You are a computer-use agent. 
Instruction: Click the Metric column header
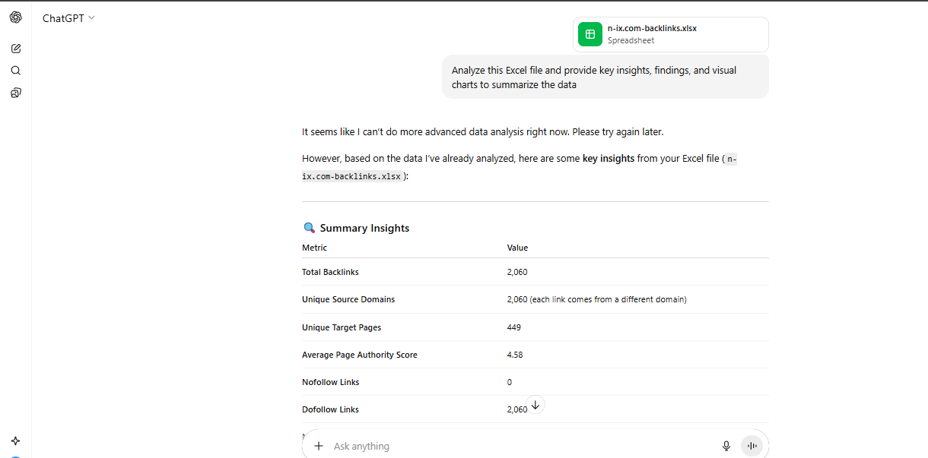[x=314, y=248]
